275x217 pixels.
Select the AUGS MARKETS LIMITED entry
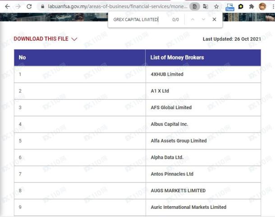coord(178,190)
